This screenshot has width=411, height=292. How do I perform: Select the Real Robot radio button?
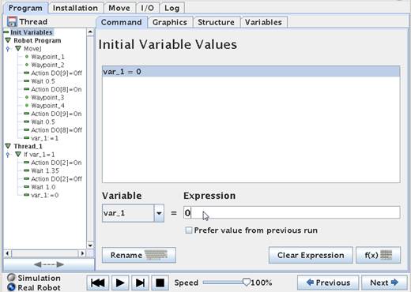(11, 287)
